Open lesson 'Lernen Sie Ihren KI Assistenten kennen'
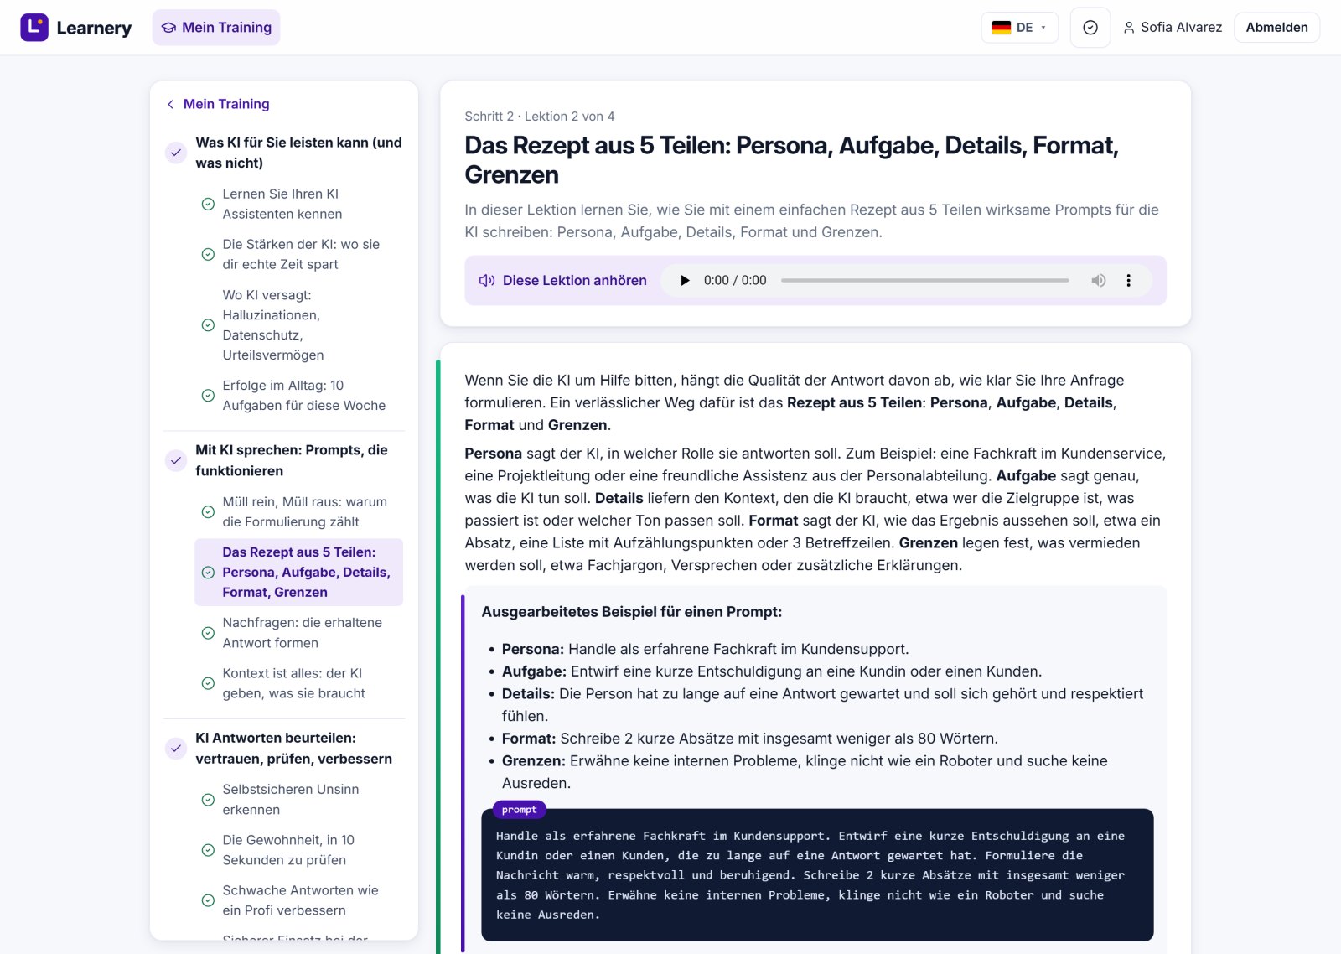Viewport: 1341px width, 954px height. tap(299, 204)
